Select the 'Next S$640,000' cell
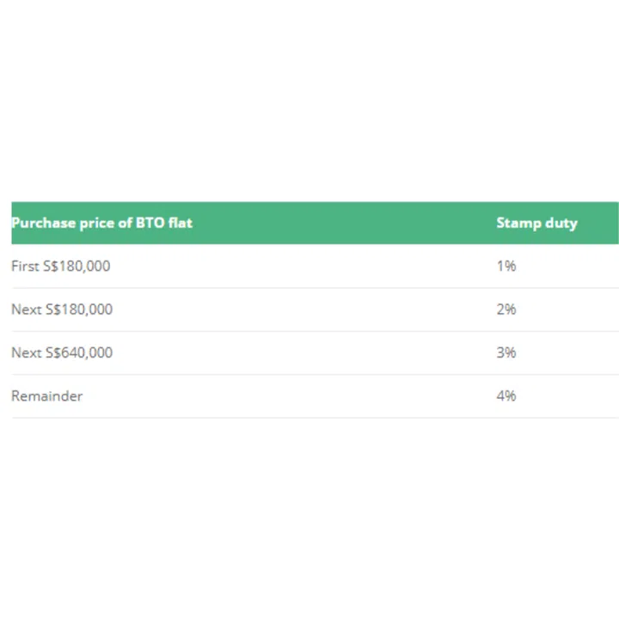Image resolution: width=619 pixels, height=619 pixels. (62, 352)
